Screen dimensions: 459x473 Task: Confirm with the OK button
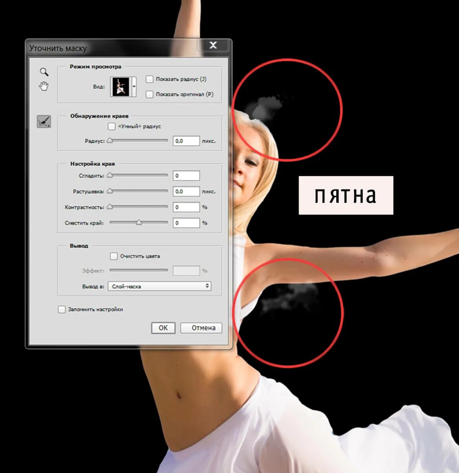[163, 328]
